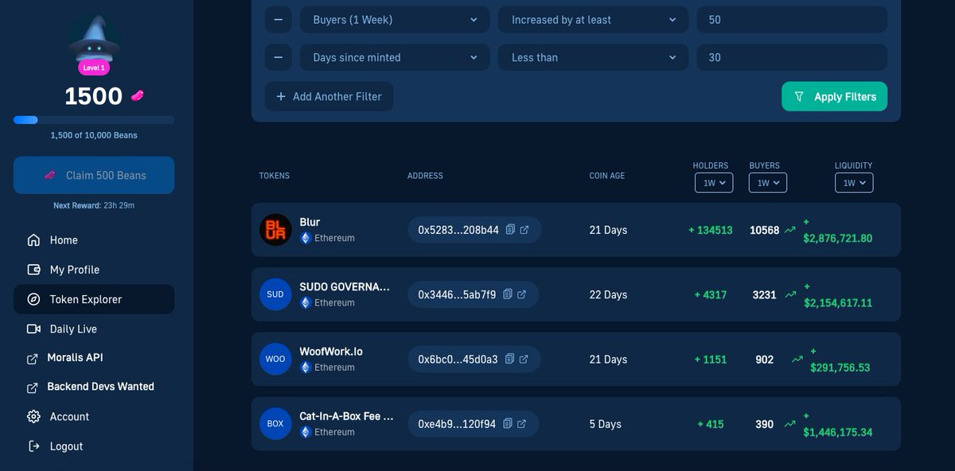The width and height of the screenshot is (955, 471).
Task: Click the pink bean icon beside 1500
Action: coord(138,96)
